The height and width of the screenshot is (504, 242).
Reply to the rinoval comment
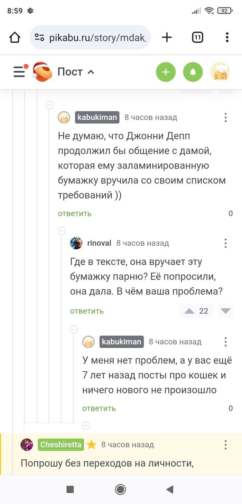(87, 311)
